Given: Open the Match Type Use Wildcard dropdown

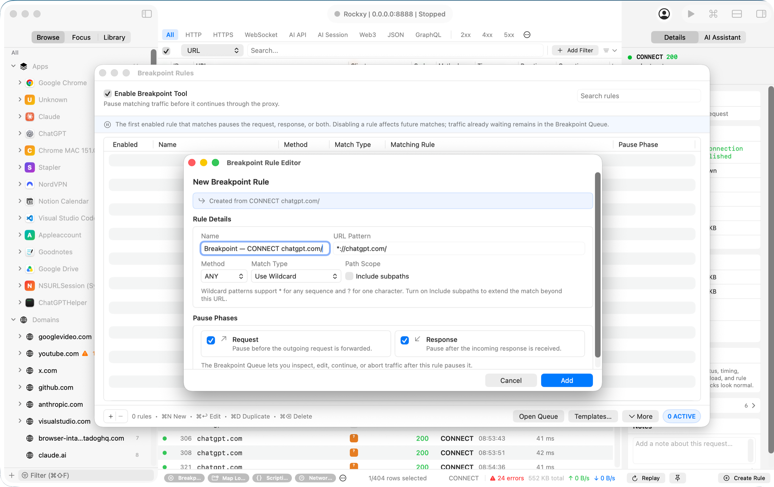Looking at the screenshot, I should tap(296, 276).
